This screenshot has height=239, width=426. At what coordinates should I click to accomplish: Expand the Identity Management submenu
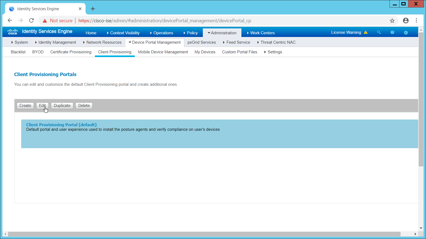pyautogui.click(x=55, y=42)
